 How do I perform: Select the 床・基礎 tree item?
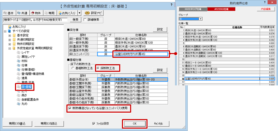tap(27, 86)
